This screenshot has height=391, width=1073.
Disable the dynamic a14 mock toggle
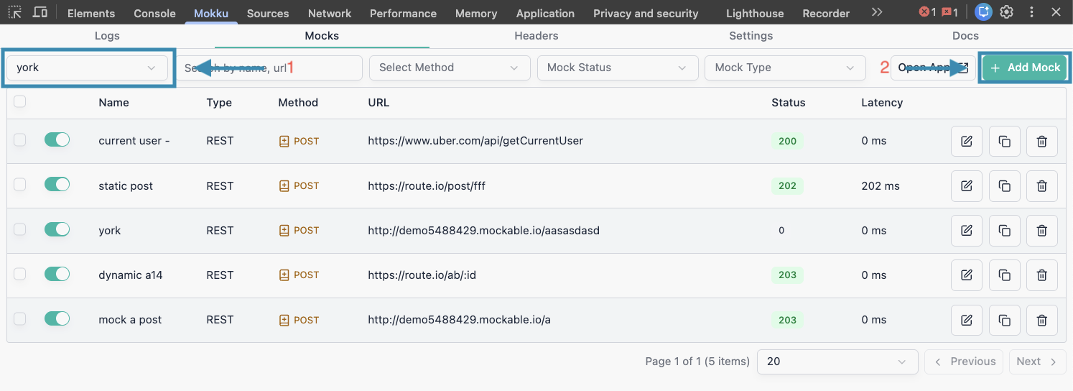(57, 274)
